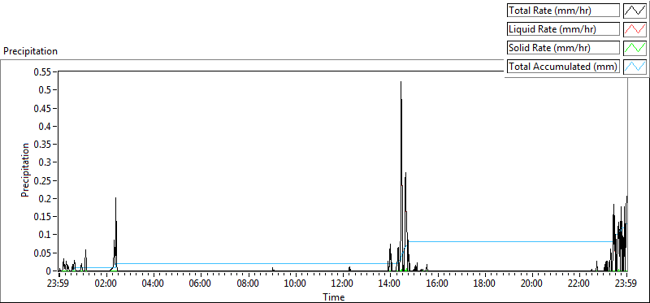650x303 pixels.
Task: Click the rate spike near 02:30
Action: tap(115, 199)
